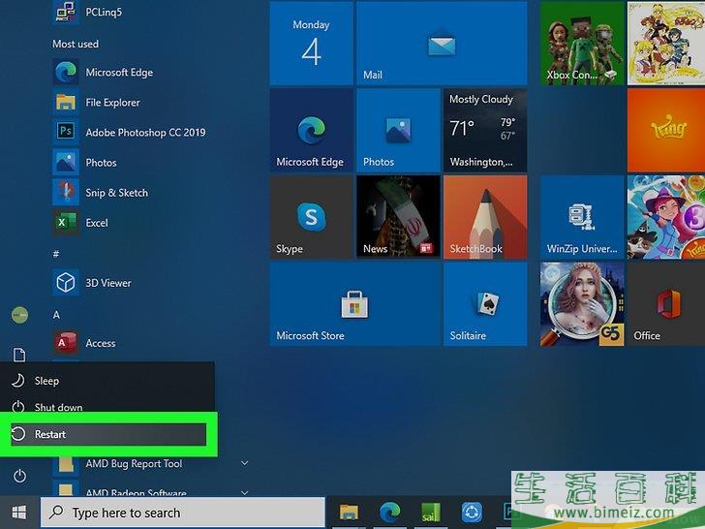Screen dimensions: 705x529
Task: Open the SketchBook tile
Action: [x=485, y=217]
